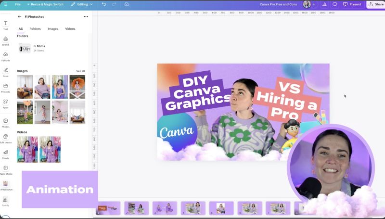Open the File menu
Screen dimensions: 385x219
[18, 4]
